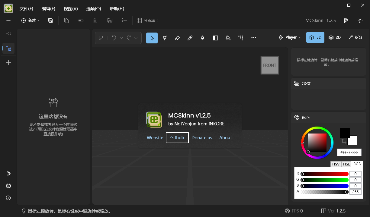This screenshot has height=217, width=370.
Task: Click the Donate us link
Action: coord(202,138)
